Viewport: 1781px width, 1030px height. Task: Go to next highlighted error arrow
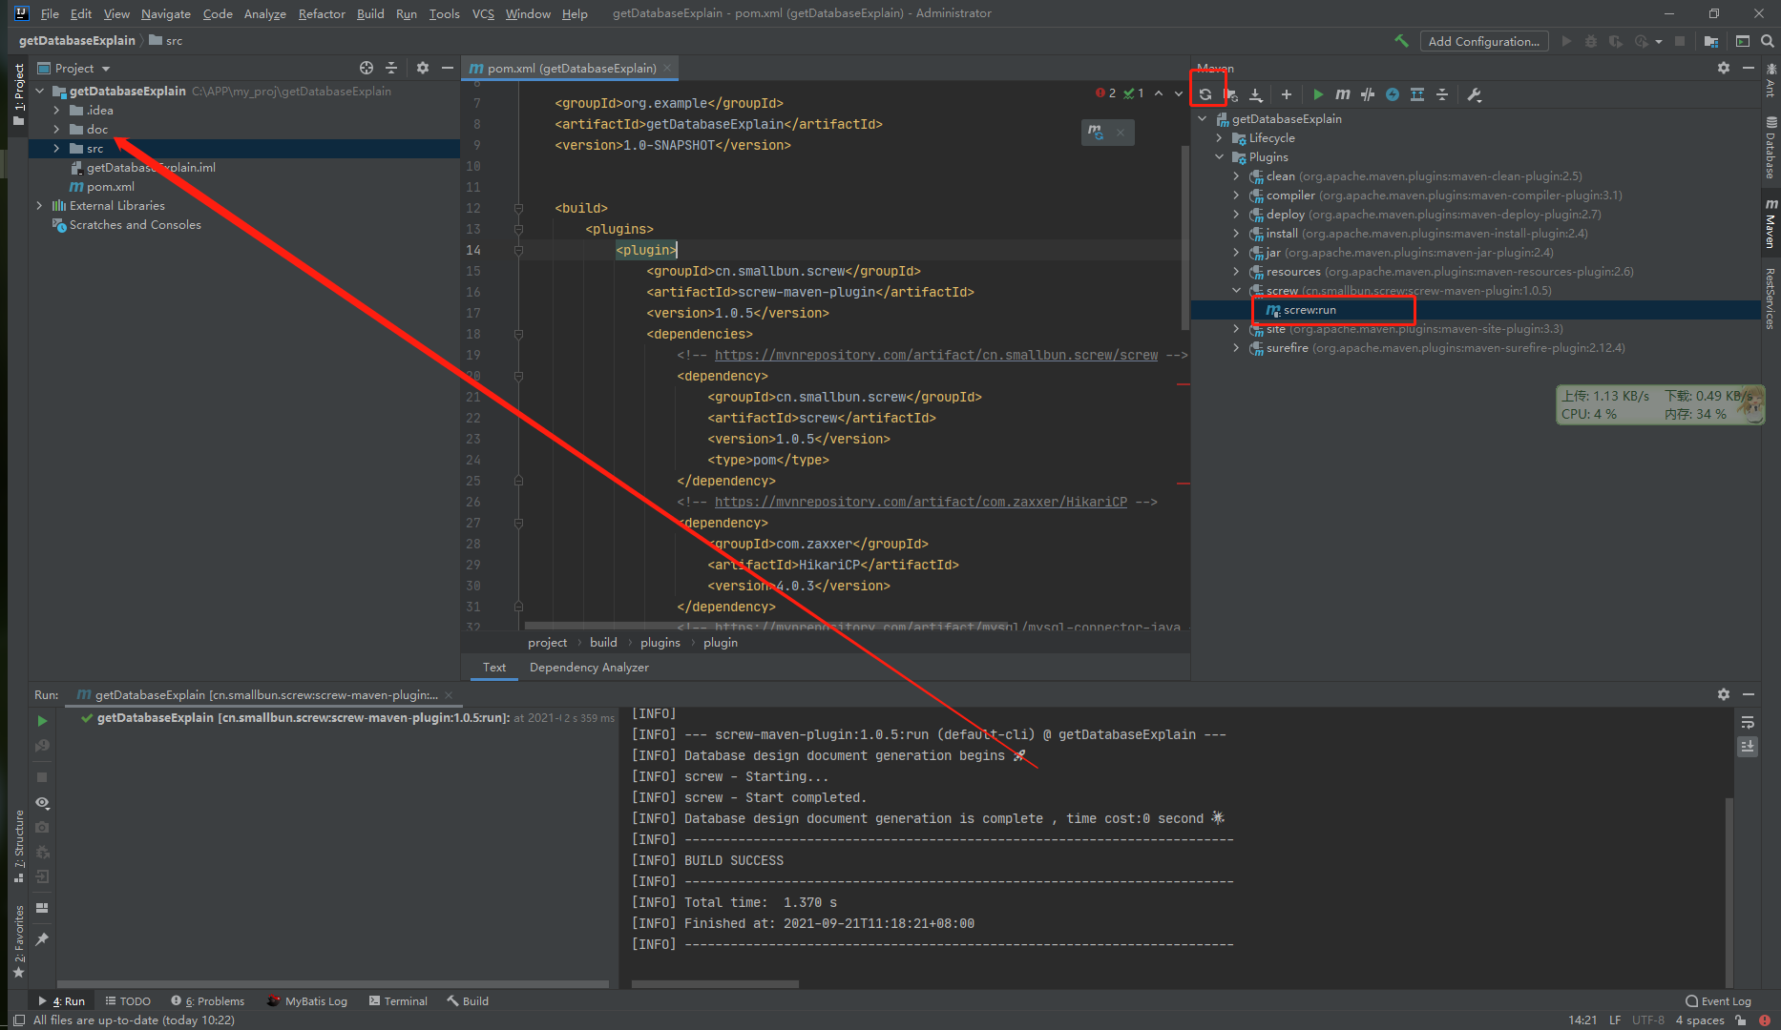pos(1178,93)
